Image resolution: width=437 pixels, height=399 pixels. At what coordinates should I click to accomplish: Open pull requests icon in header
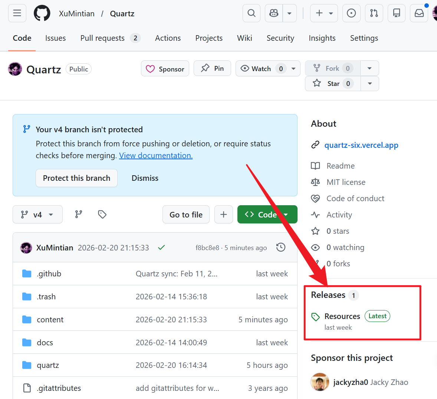tap(374, 13)
